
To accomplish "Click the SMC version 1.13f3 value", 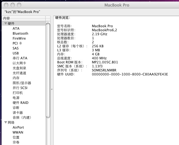I will click(97, 66).
